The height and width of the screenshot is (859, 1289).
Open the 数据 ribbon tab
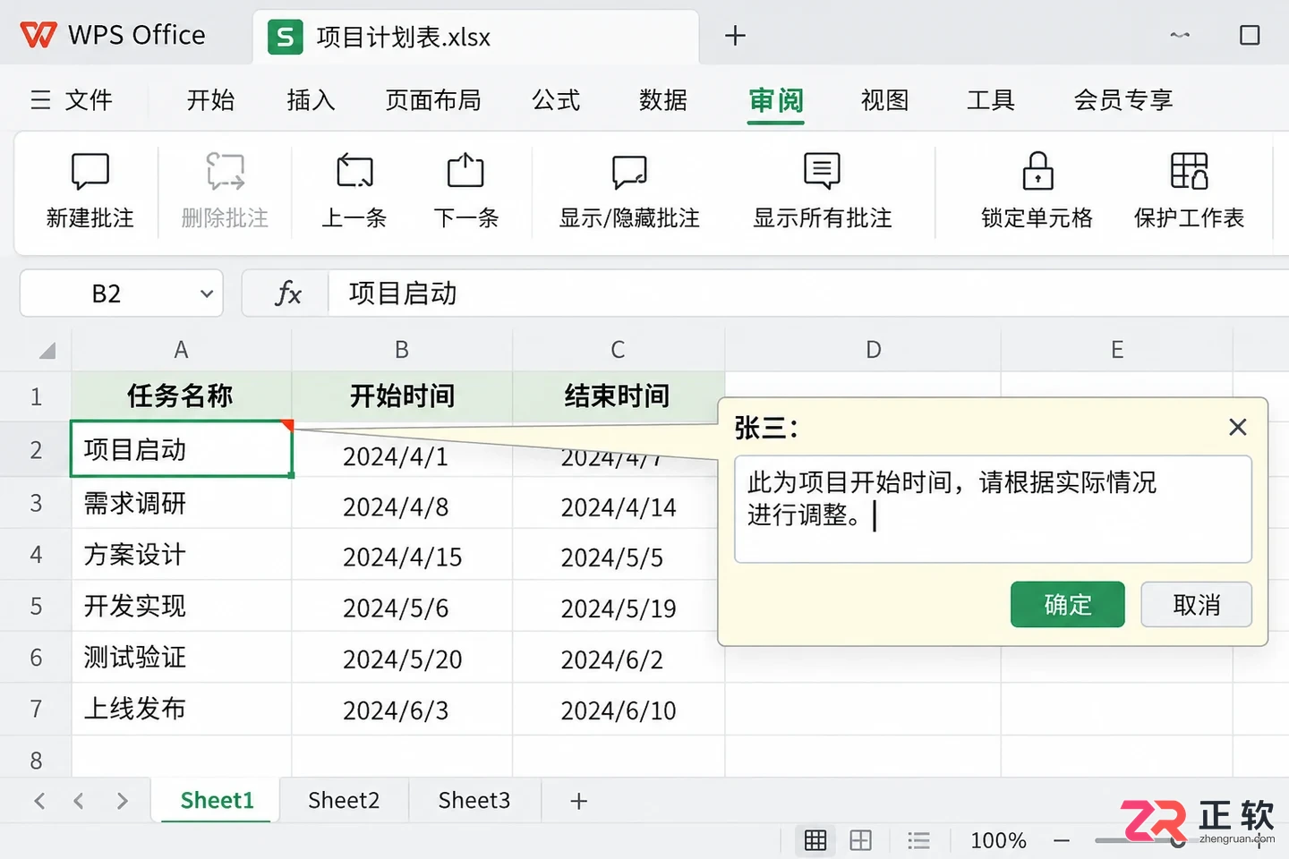663,99
